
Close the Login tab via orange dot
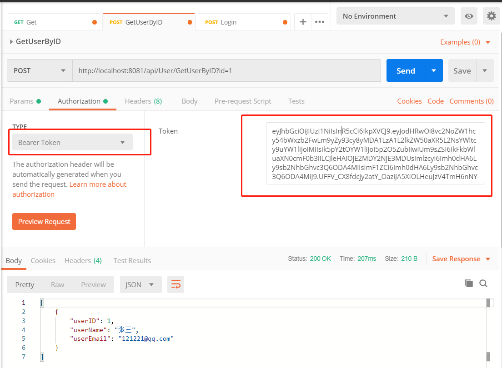[285, 22]
